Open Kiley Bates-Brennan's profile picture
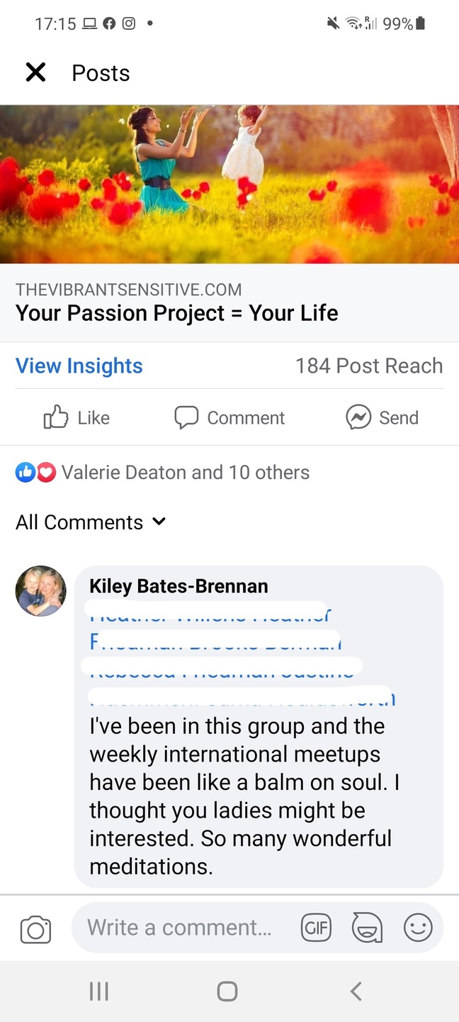The width and height of the screenshot is (459, 1022). [41, 591]
